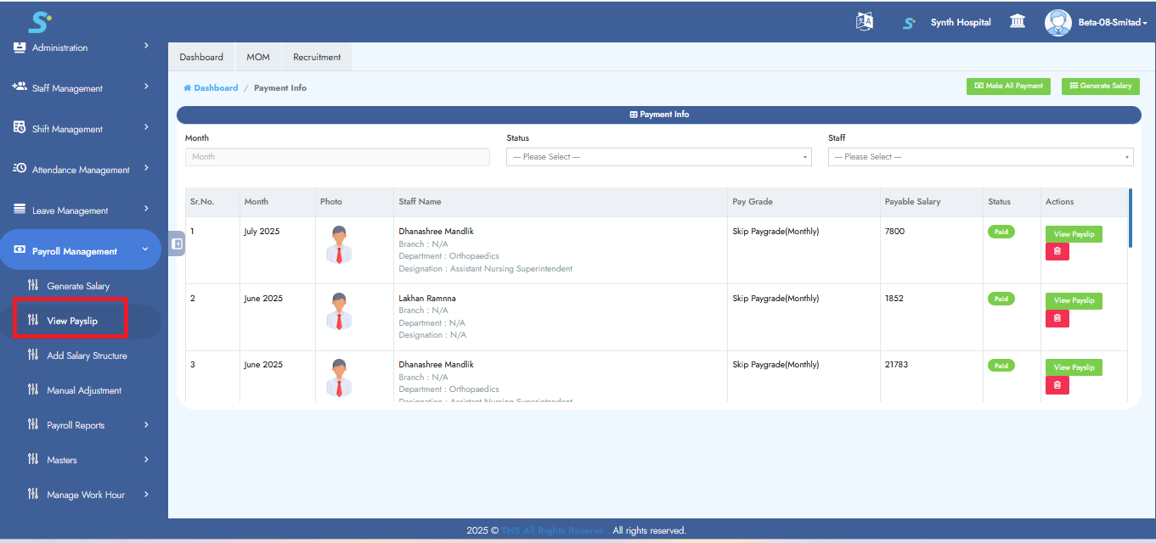Image resolution: width=1156 pixels, height=543 pixels.
Task: Click the language translate icon in header
Action: (x=865, y=22)
